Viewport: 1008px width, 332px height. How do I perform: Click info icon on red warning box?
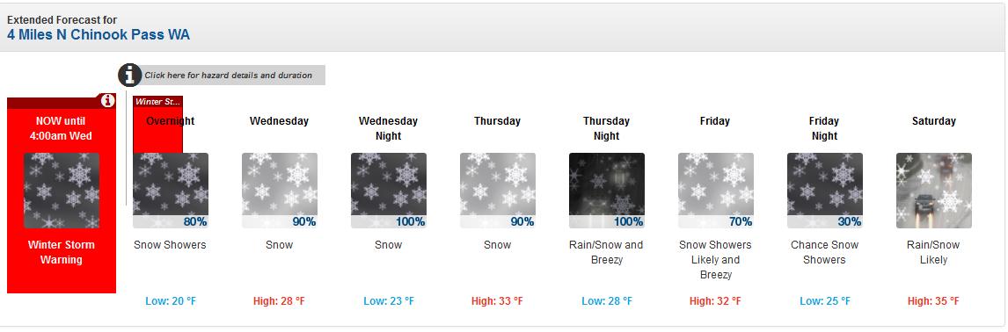(x=108, y=101)
